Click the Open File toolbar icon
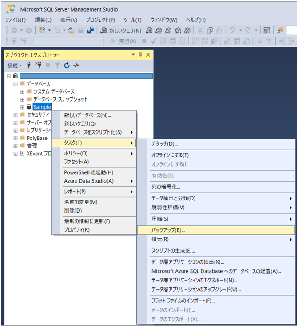This screenshot has height=327, width=298. (72, 30)
